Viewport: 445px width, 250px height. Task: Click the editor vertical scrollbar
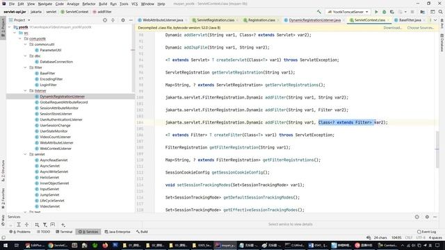437,149
